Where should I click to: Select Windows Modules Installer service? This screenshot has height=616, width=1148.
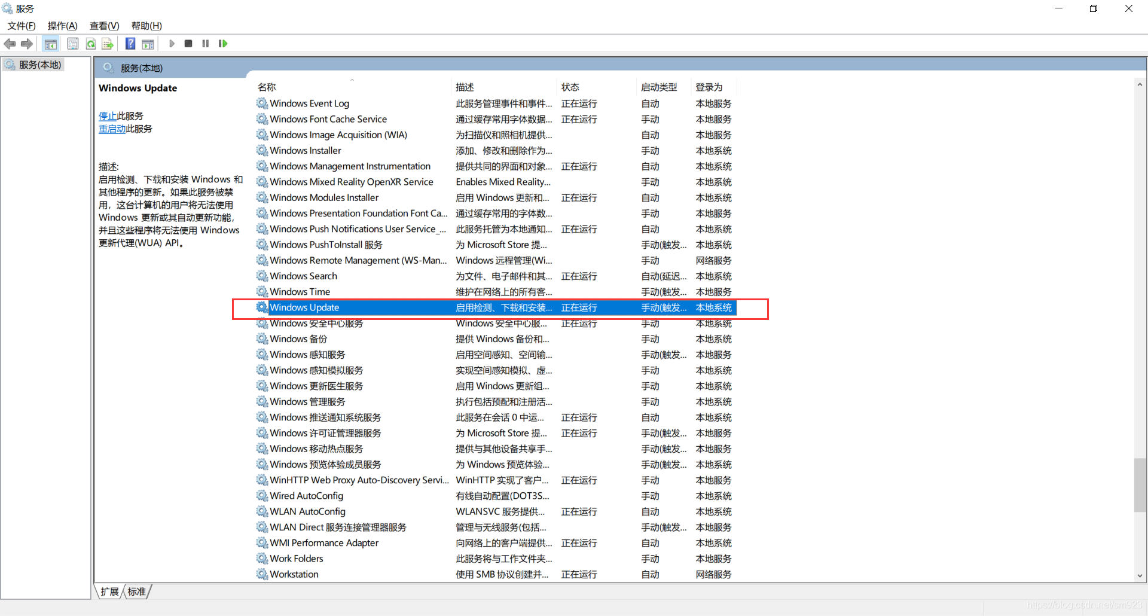(x=496, y=198)
